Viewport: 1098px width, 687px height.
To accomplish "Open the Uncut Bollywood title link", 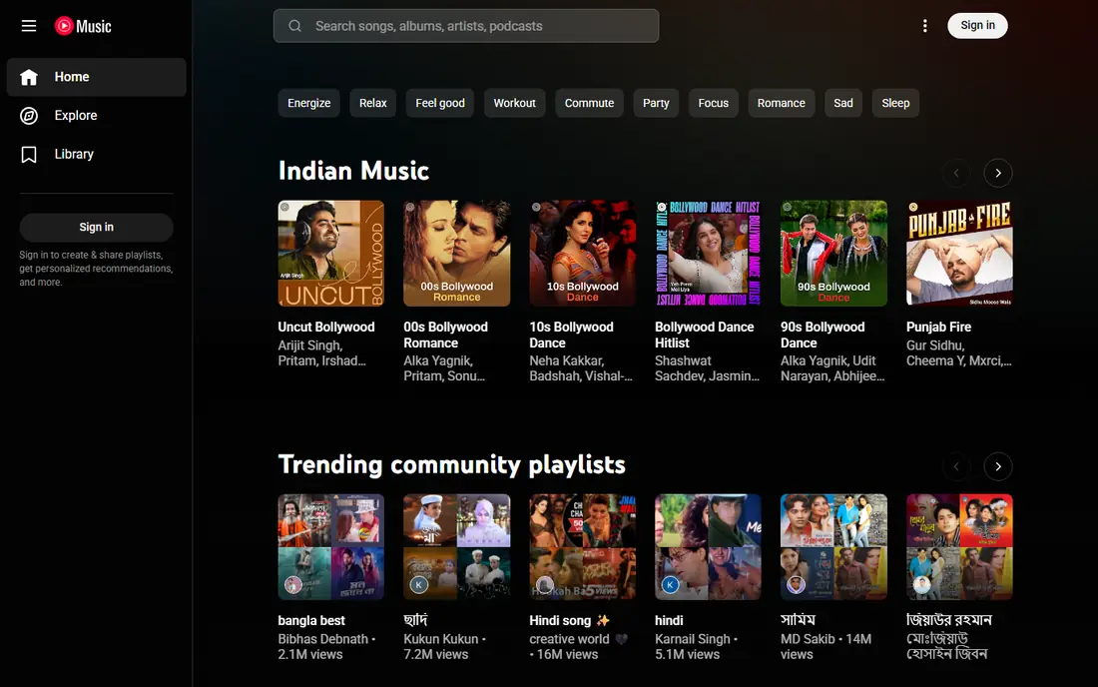I will tap(326, 328).
